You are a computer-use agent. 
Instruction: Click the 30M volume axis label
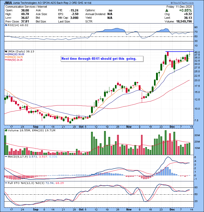click(197, 135)
